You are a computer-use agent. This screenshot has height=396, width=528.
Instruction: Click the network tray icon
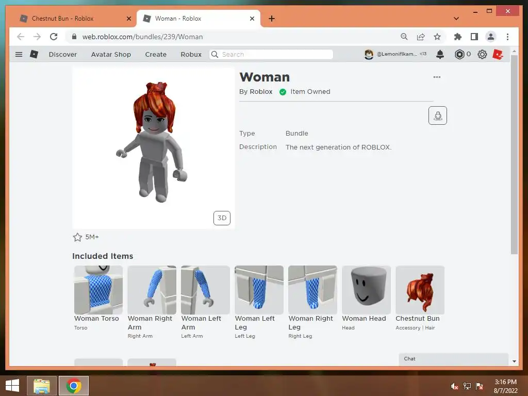(x=467, y=386)
